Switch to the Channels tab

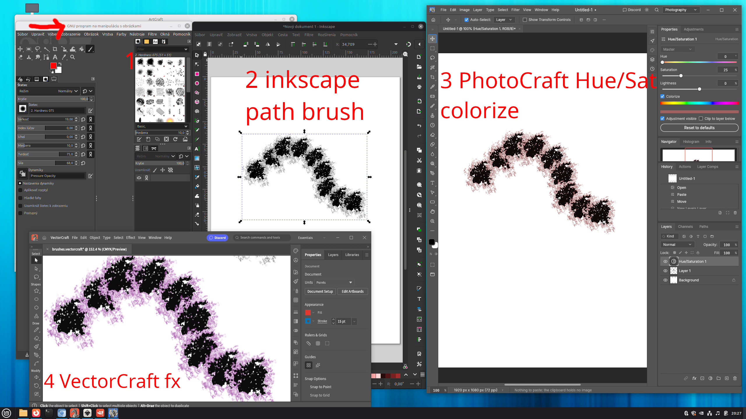(685, 226)
